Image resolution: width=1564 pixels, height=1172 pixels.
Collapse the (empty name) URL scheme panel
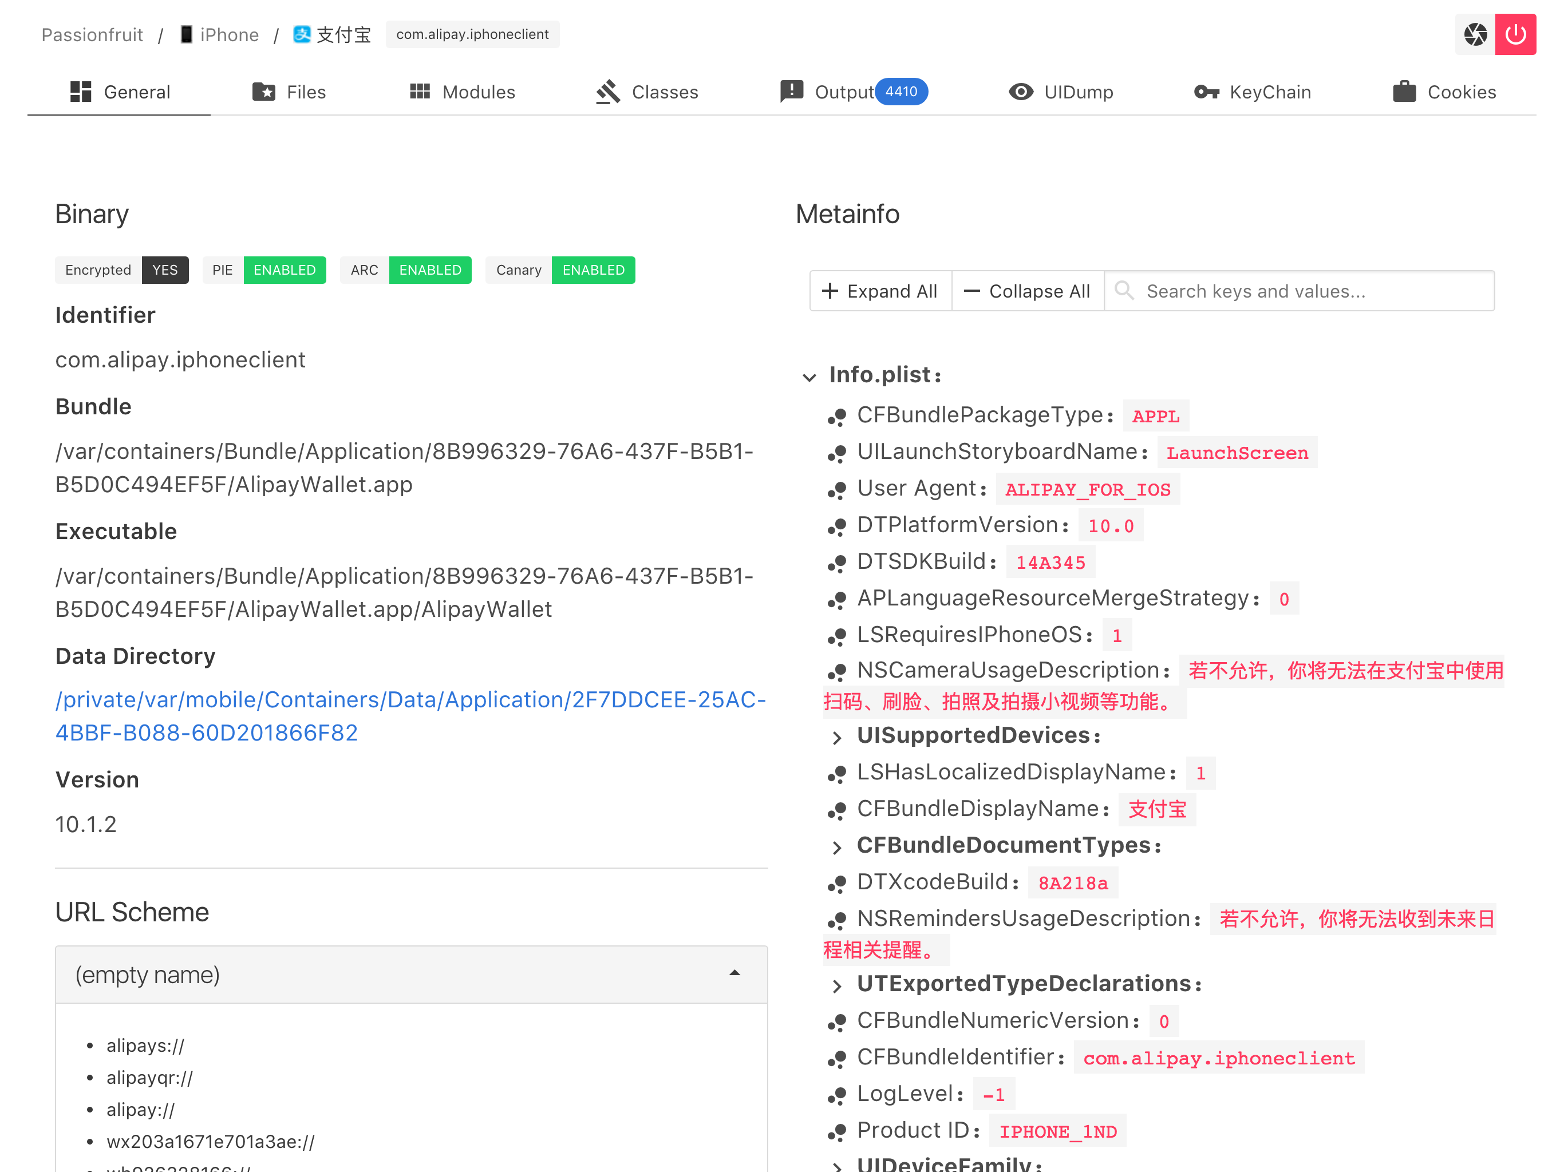(x=734, y=974)
